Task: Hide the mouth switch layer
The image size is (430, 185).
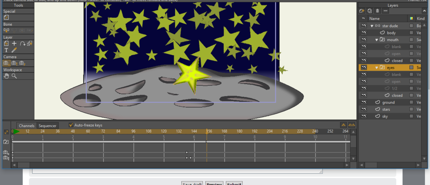Action: pos(364,40)
